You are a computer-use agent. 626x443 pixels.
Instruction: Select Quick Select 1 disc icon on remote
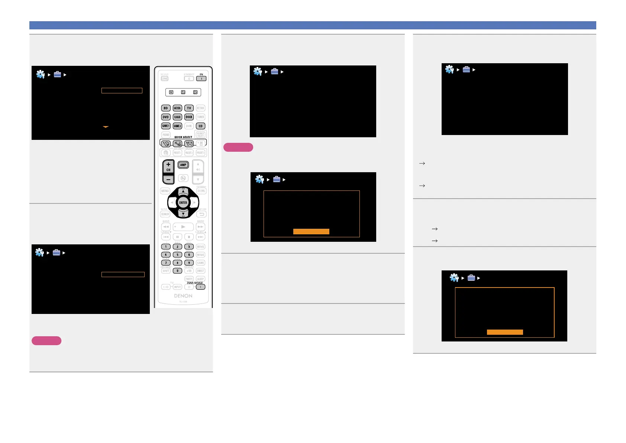(166, 143)
